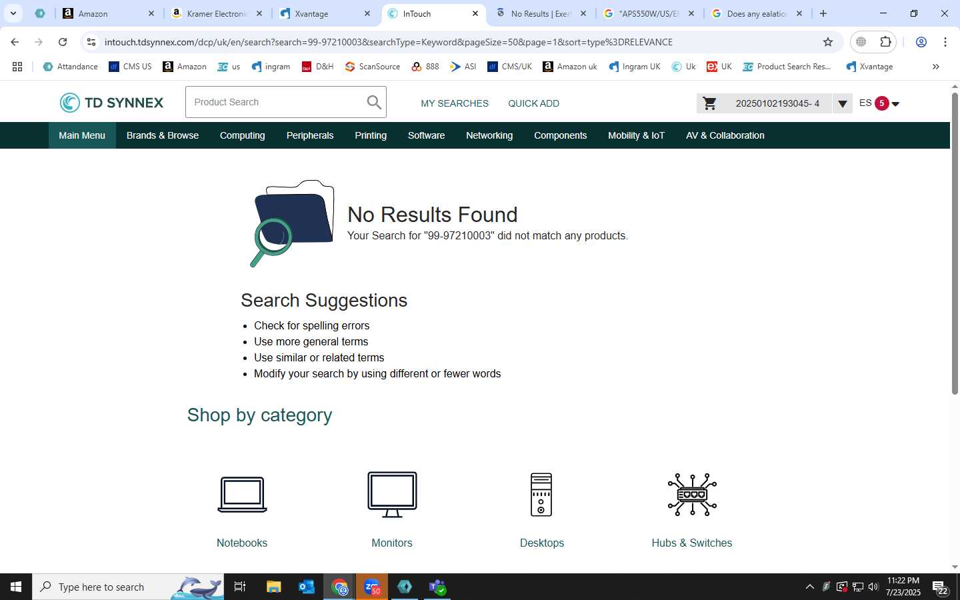Switch to the APS550W/US Google tab
Screen dimensions: 960x600
click(x=649, y=13)
